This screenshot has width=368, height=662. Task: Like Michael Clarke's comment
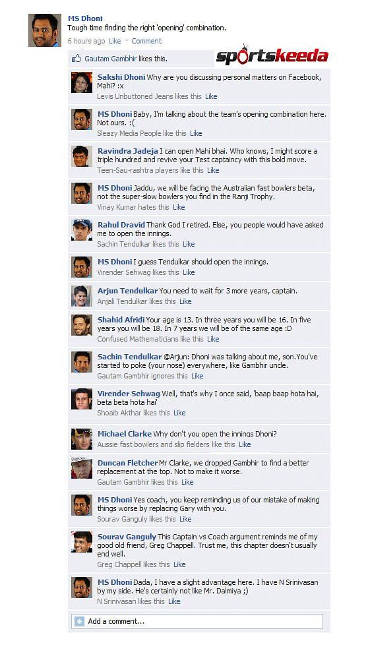[x=245, y=444]
